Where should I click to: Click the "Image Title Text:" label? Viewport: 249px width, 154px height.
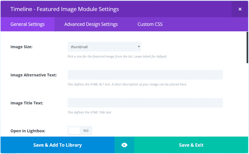pyautogui.click(x=27, y=103)
